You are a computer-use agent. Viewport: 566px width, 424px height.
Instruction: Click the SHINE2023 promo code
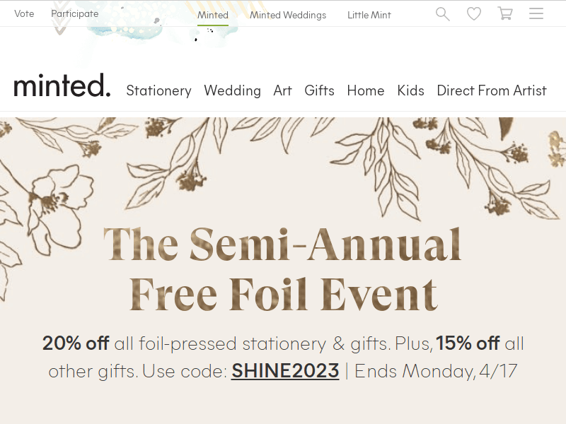[x=285, y=370]
